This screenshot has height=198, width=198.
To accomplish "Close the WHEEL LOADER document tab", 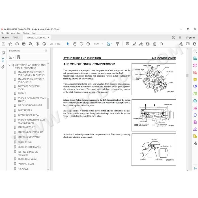I will tap(49, 38).
